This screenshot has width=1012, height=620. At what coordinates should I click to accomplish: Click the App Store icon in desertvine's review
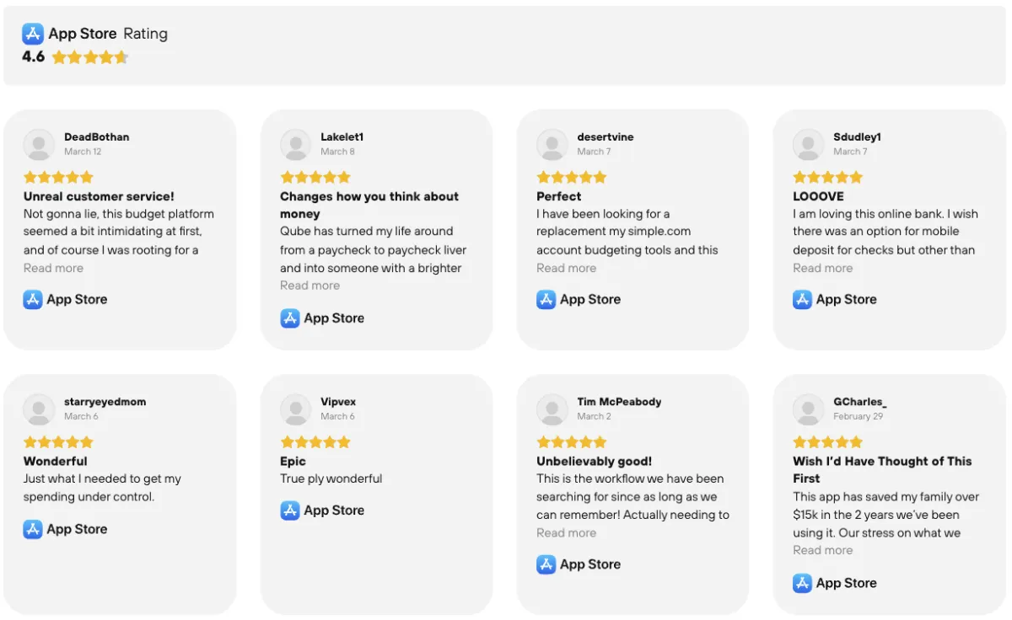coord(546,299)
